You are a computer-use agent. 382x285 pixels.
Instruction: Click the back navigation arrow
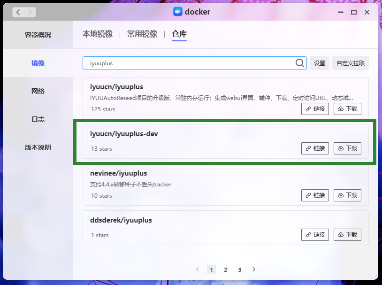coord(18,12)
